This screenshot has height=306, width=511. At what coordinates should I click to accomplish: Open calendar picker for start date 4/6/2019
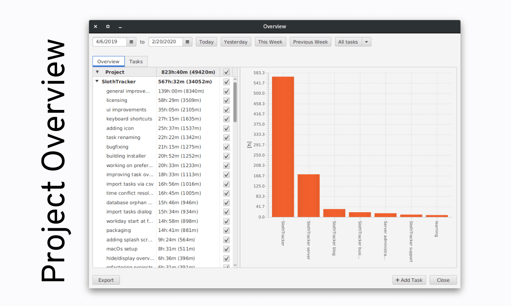click(132, 42)
